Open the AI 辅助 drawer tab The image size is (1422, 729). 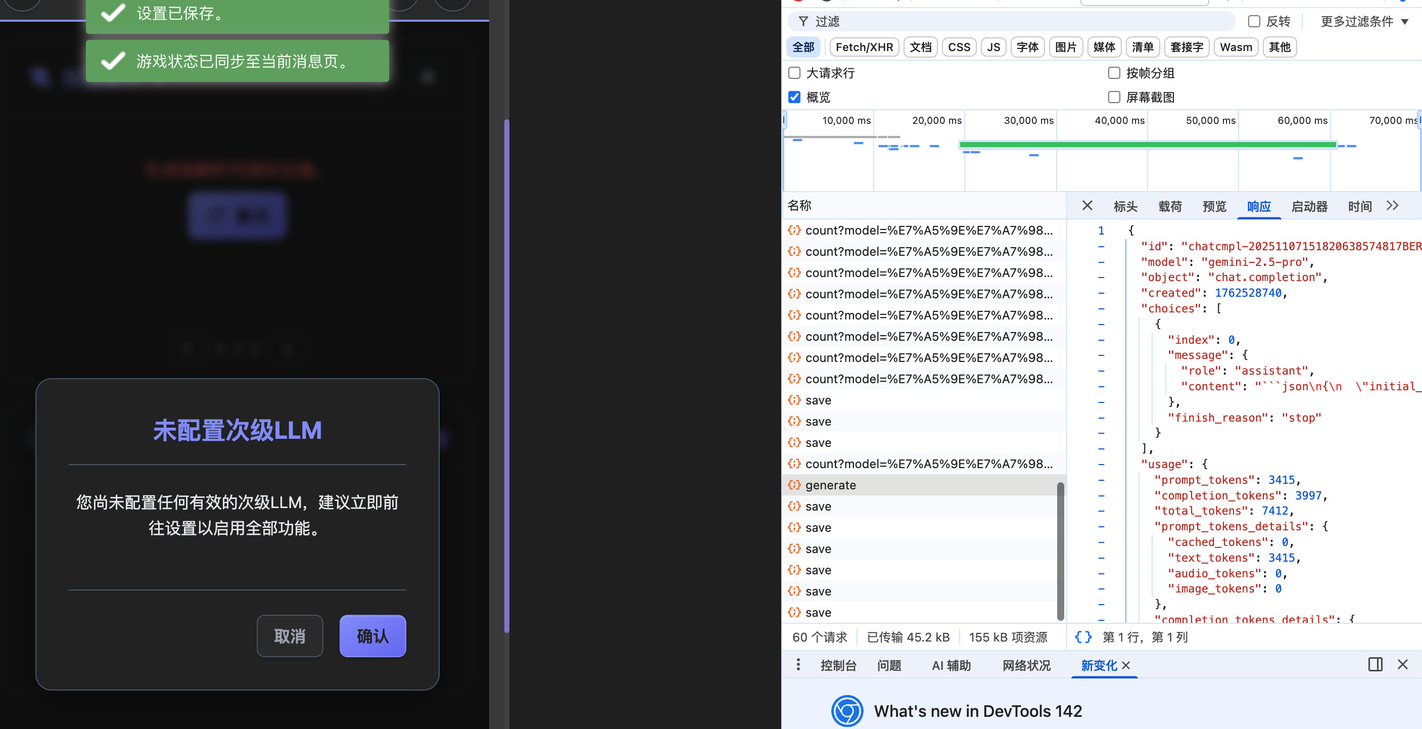(x=951, y=665)
